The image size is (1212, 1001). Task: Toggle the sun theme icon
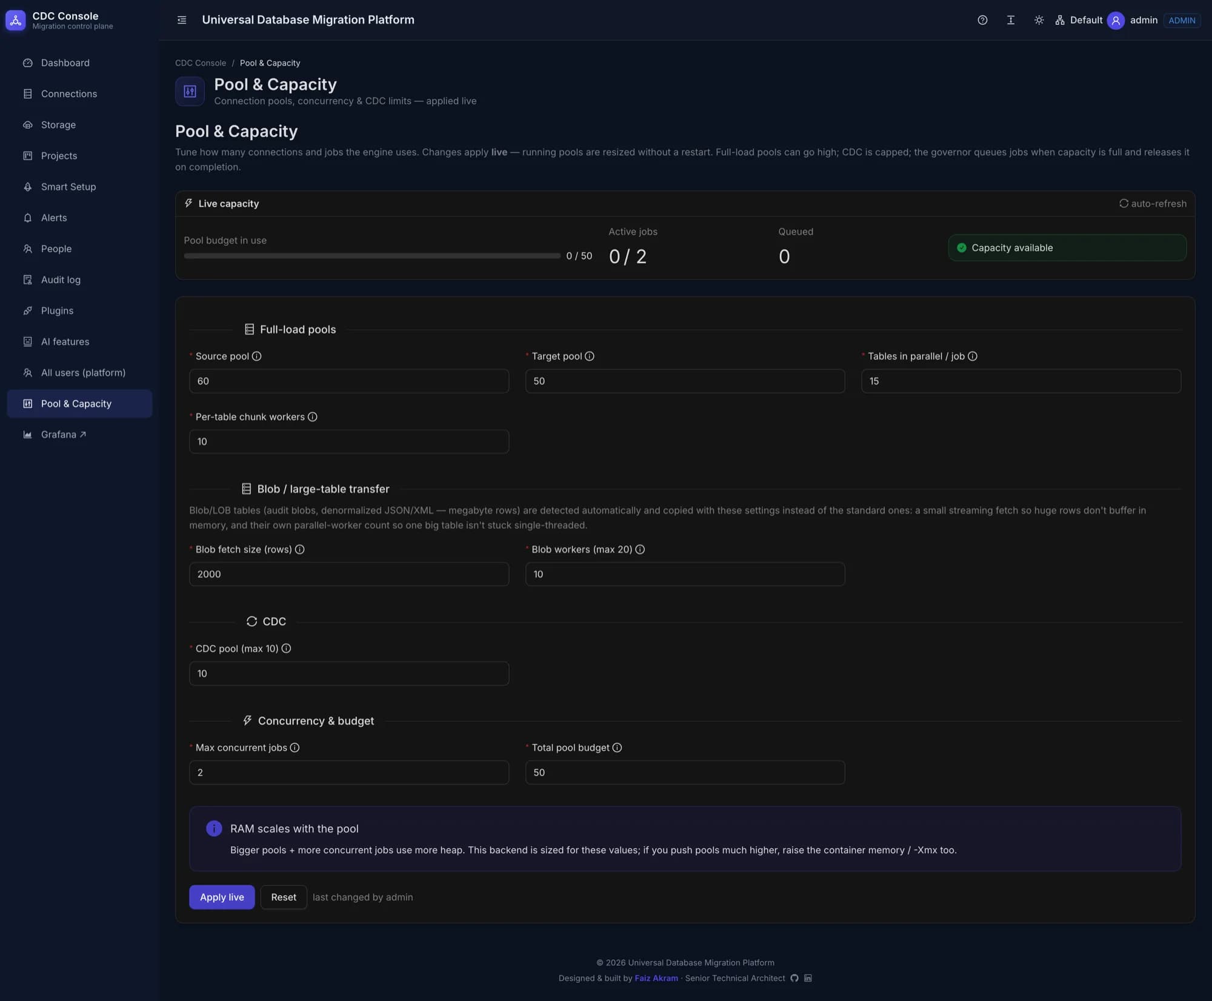click(x=1039, y=20)
